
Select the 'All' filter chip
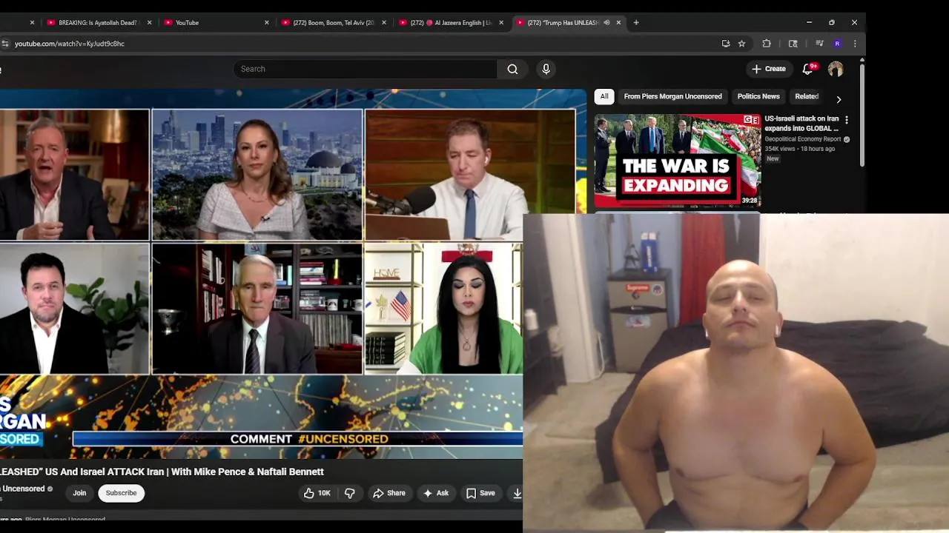(604, 96)
